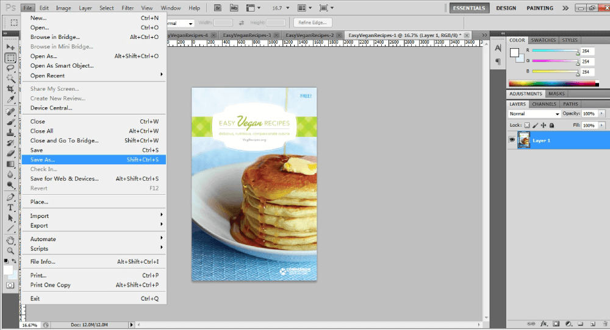
Task: Select the Move tool
Action: [x=10, y=47]
